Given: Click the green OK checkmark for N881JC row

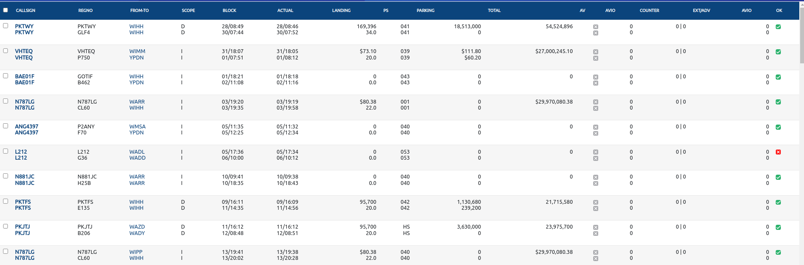Looking at the screenshot, I should coord(778,177).
